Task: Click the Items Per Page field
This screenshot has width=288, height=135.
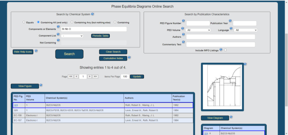Action: click(x=125, y=77)
